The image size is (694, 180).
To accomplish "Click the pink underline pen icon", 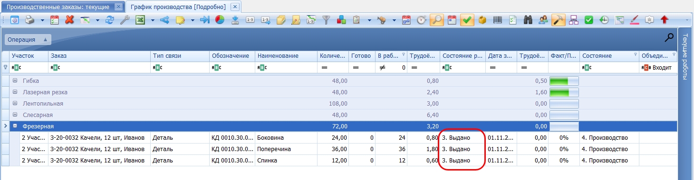I will 634,20.
